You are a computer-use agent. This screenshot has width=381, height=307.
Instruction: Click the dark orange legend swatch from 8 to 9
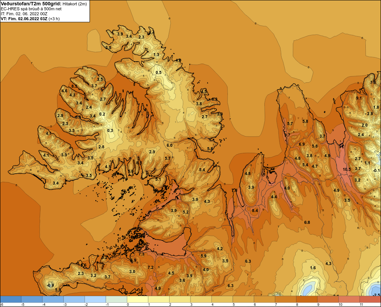(x=307, y=299)
